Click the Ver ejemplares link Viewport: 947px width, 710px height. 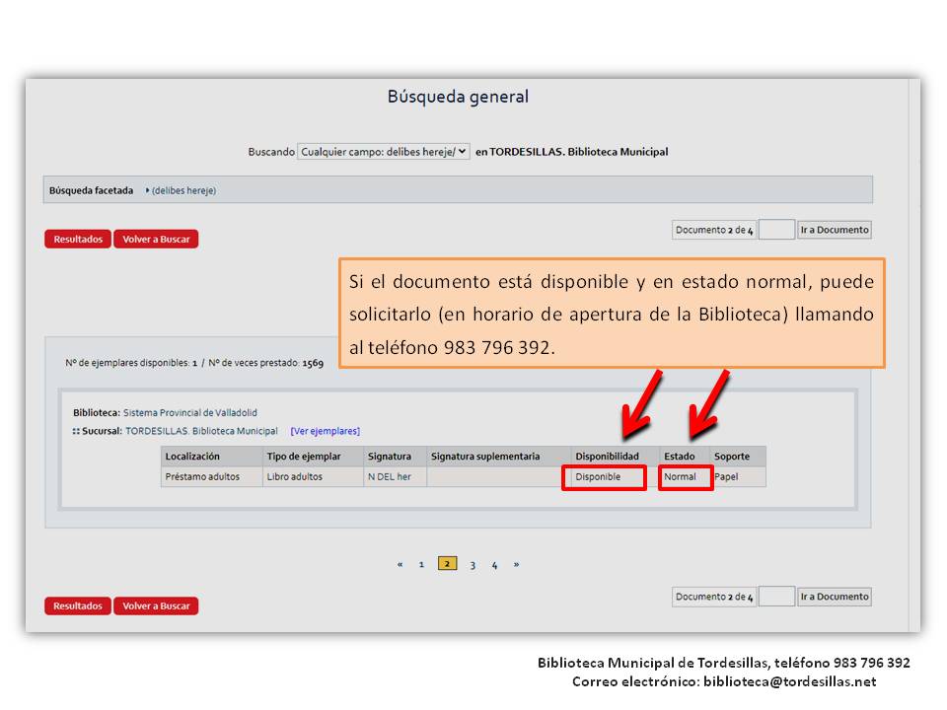point(325,431)
